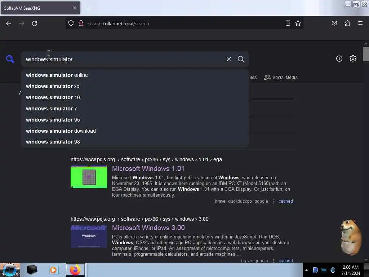Click the page vertical scrollbar thumb

366,54
